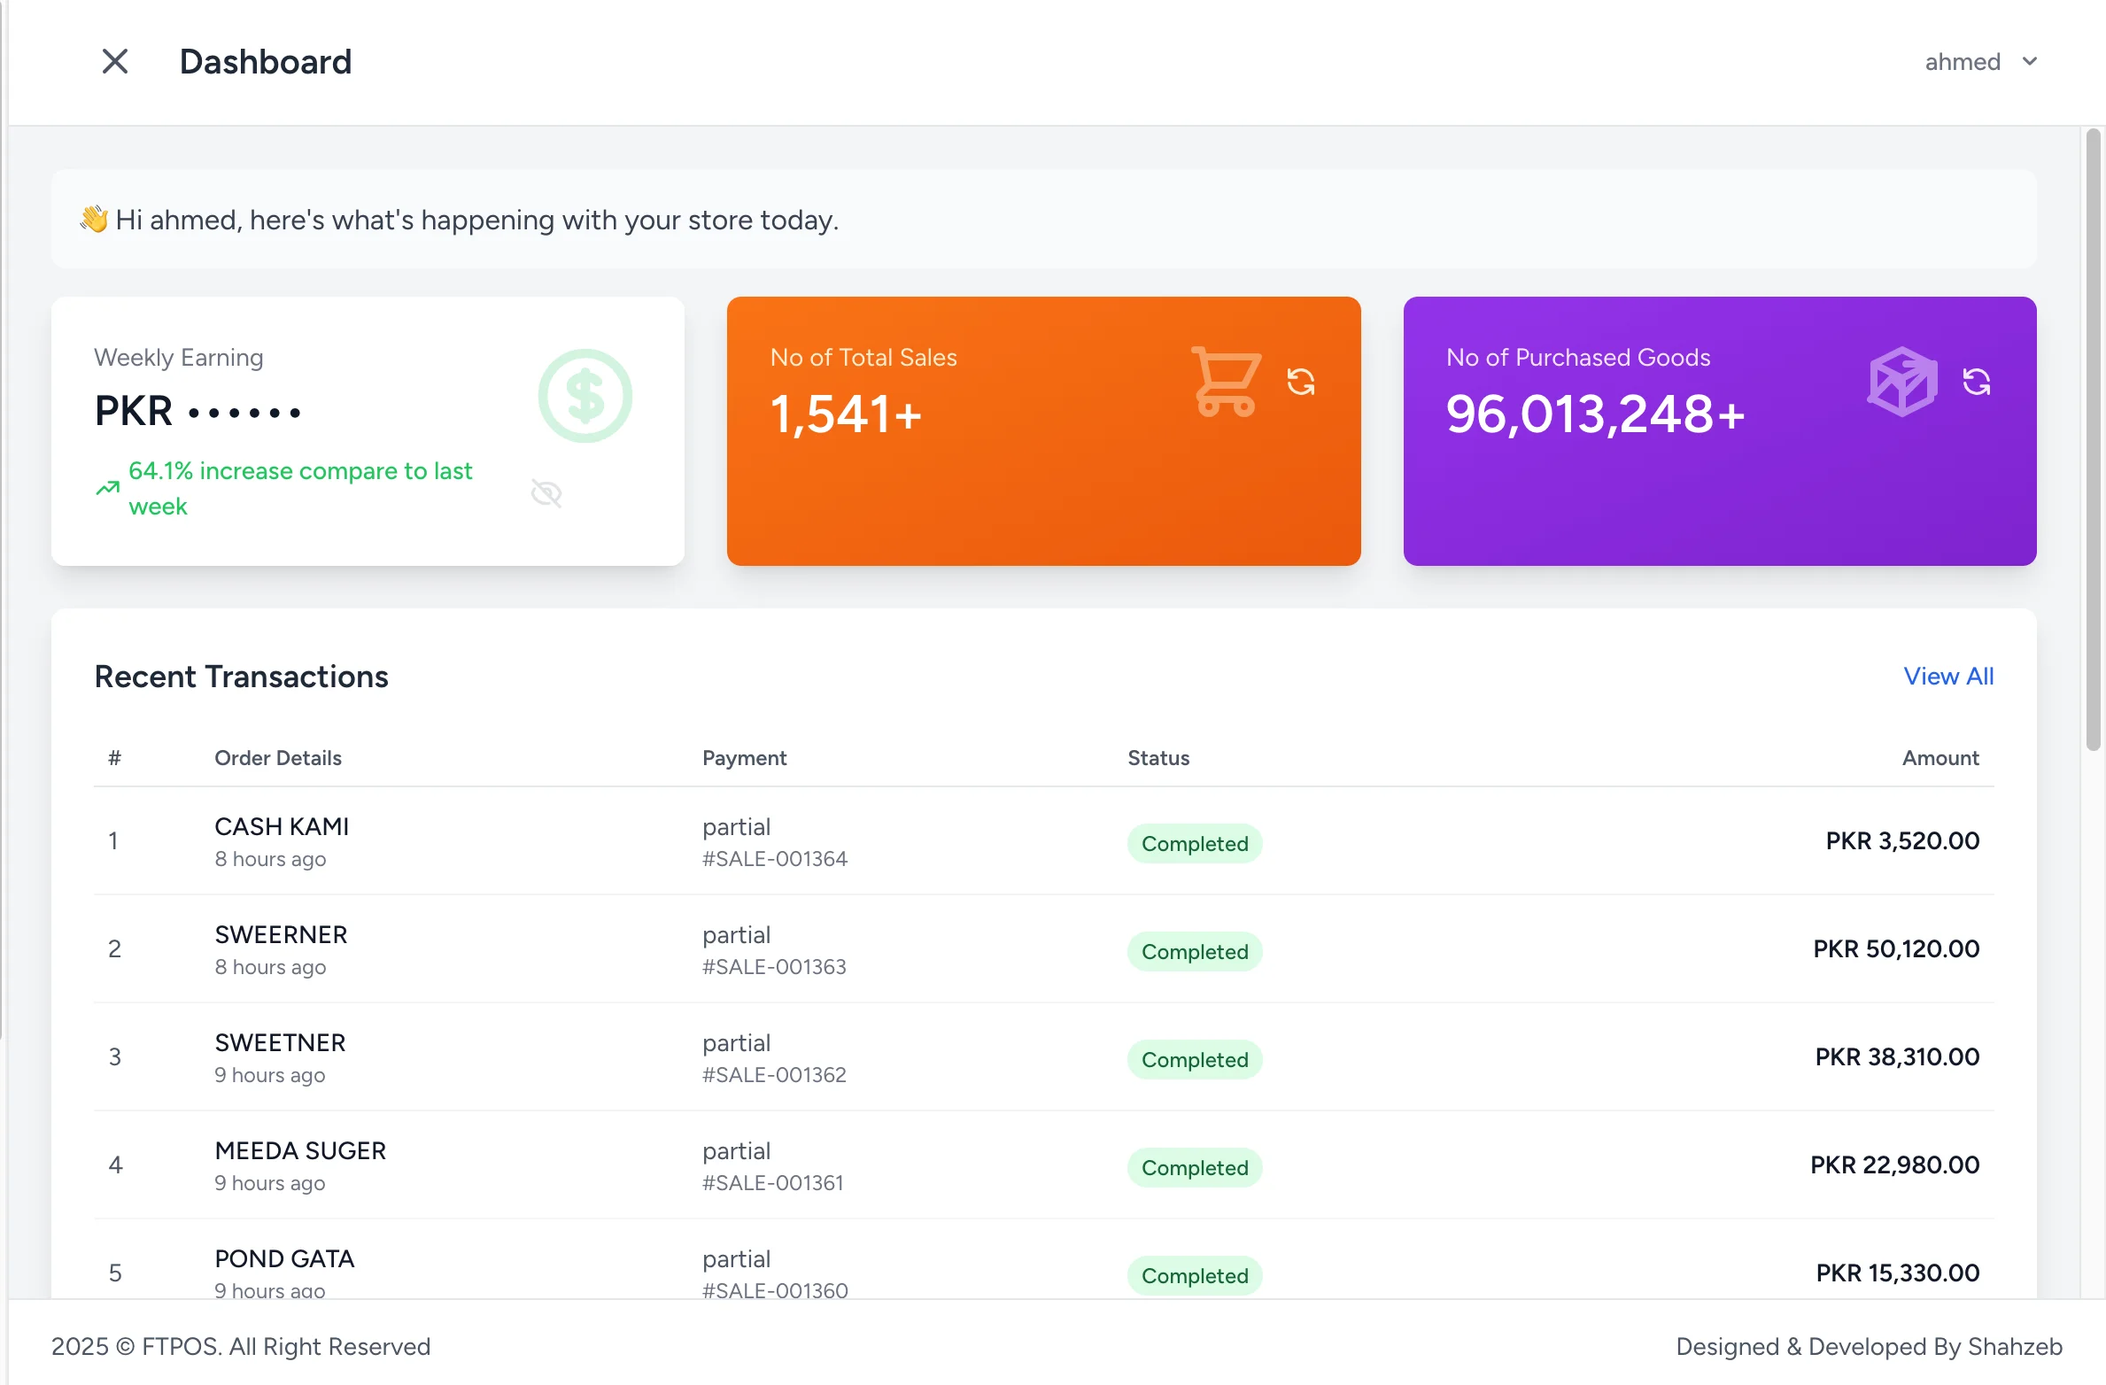Reveal the hidden Weekly Earning amount
This screenshot has width=2106, height=1385.
click(546, 493)
